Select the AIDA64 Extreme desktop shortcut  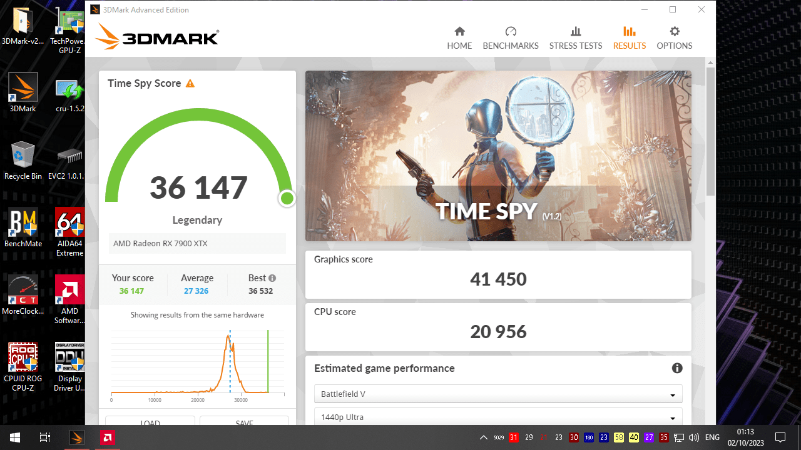click(x=70, y=232)
